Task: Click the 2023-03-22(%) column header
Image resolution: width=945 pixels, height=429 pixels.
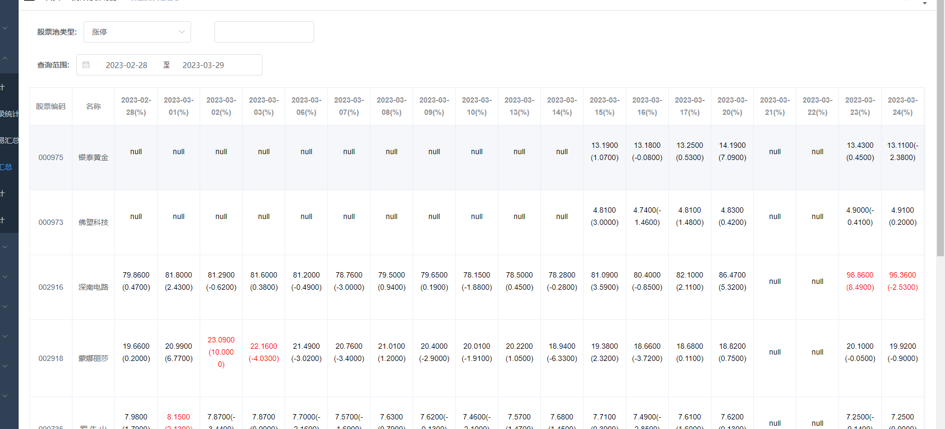Action: (817, 106)
